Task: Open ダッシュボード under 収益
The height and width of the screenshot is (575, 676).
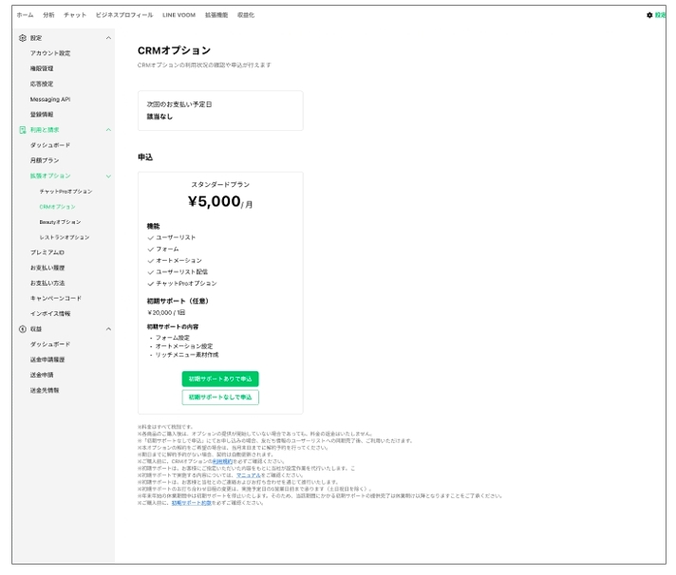Action: tap(50, 344)
